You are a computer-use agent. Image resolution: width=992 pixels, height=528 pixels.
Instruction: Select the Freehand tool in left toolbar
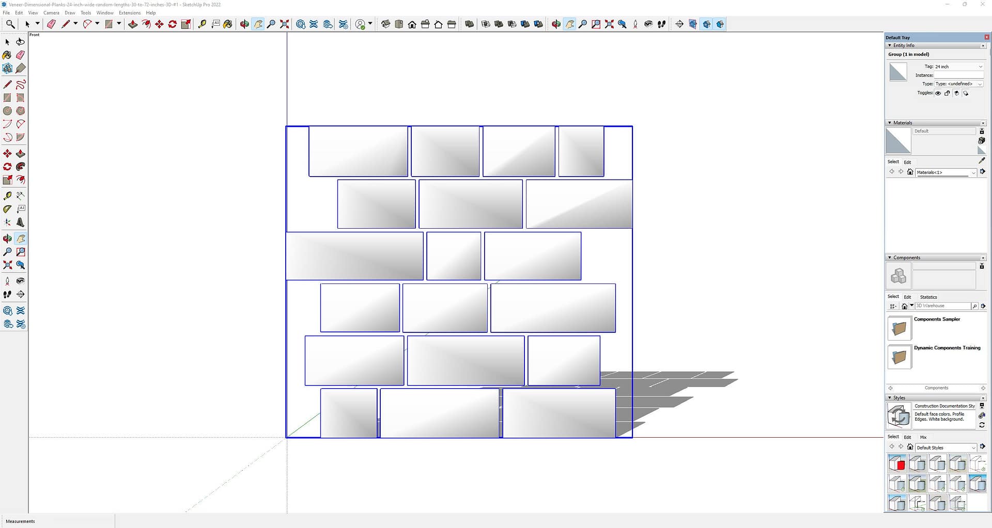[21, 85]
